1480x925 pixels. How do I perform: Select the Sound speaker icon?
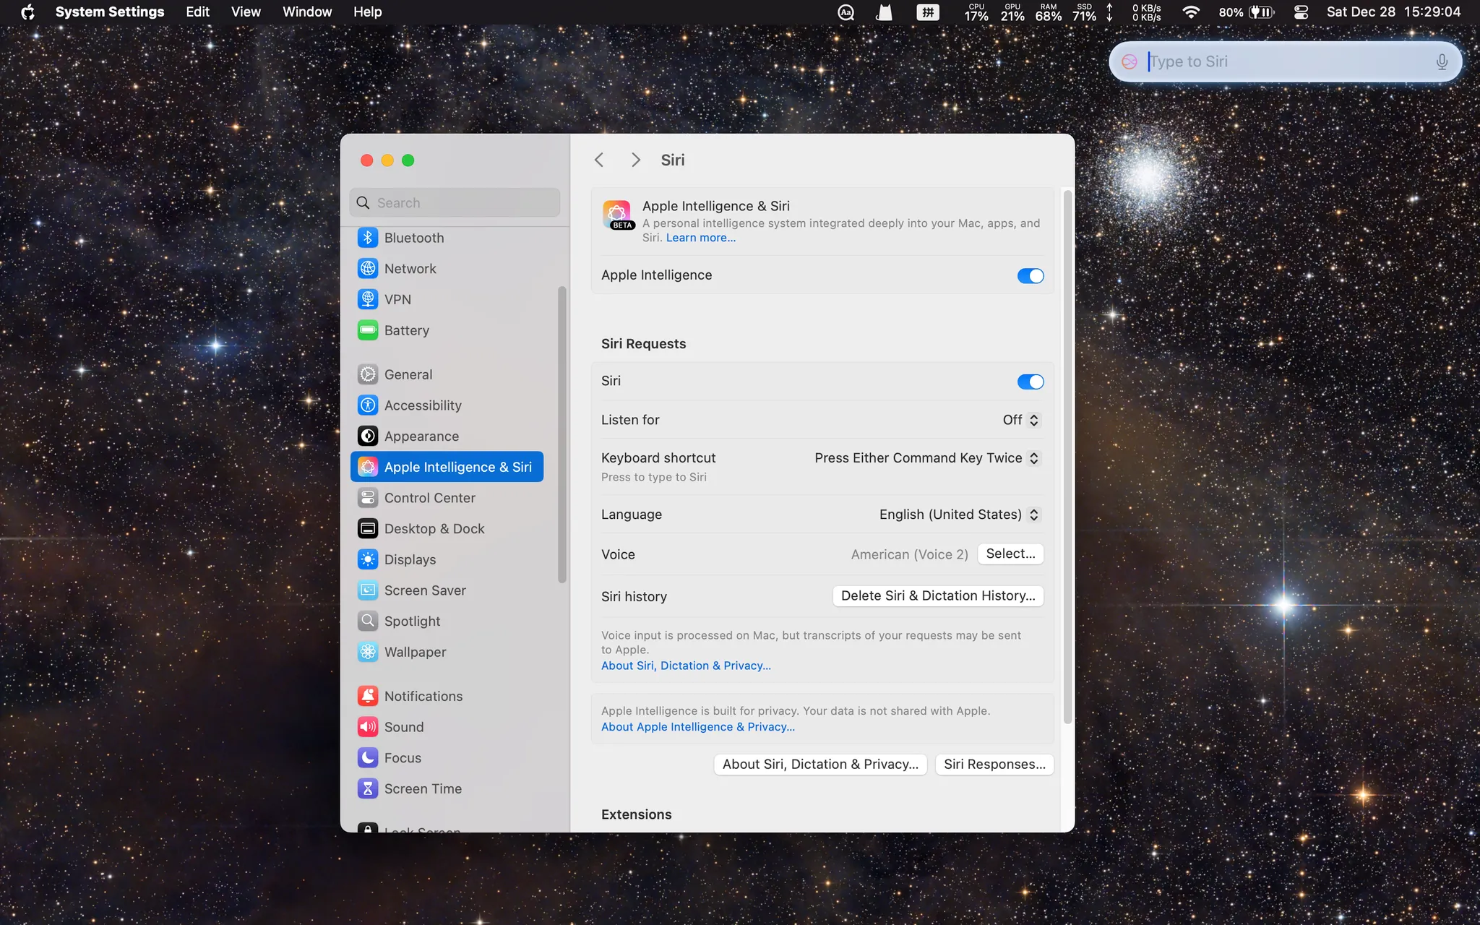[x=368, y=727]
